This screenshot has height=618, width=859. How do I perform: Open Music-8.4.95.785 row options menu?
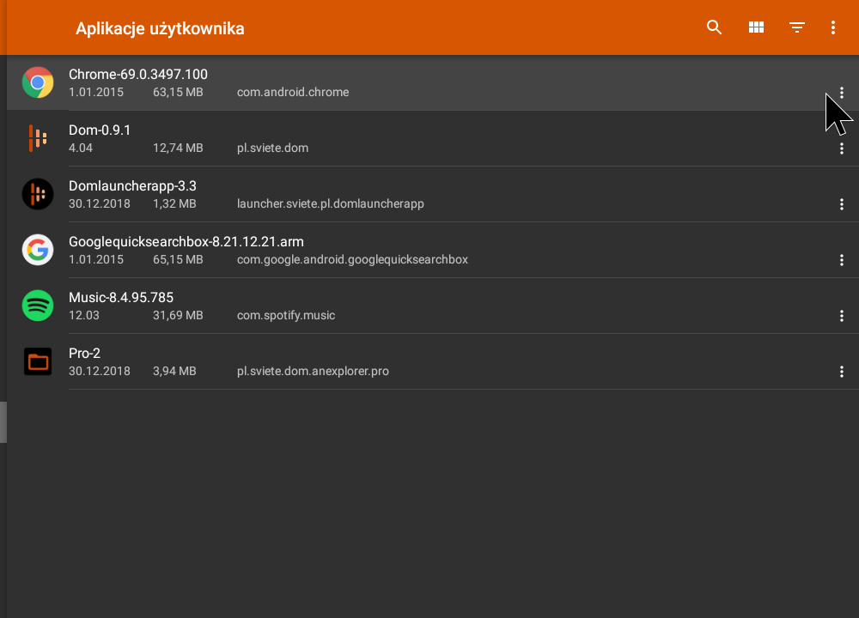842,316
